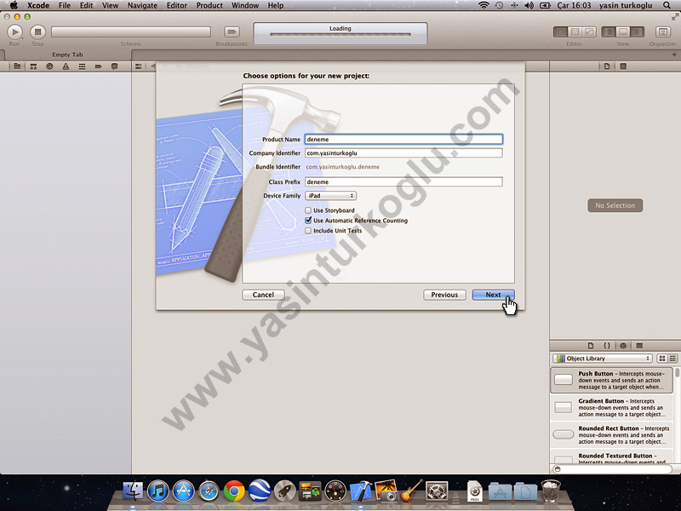Click the Company Identifier field
The height and width of the screenshot is (511, 681).
click(x=403, y=153)
